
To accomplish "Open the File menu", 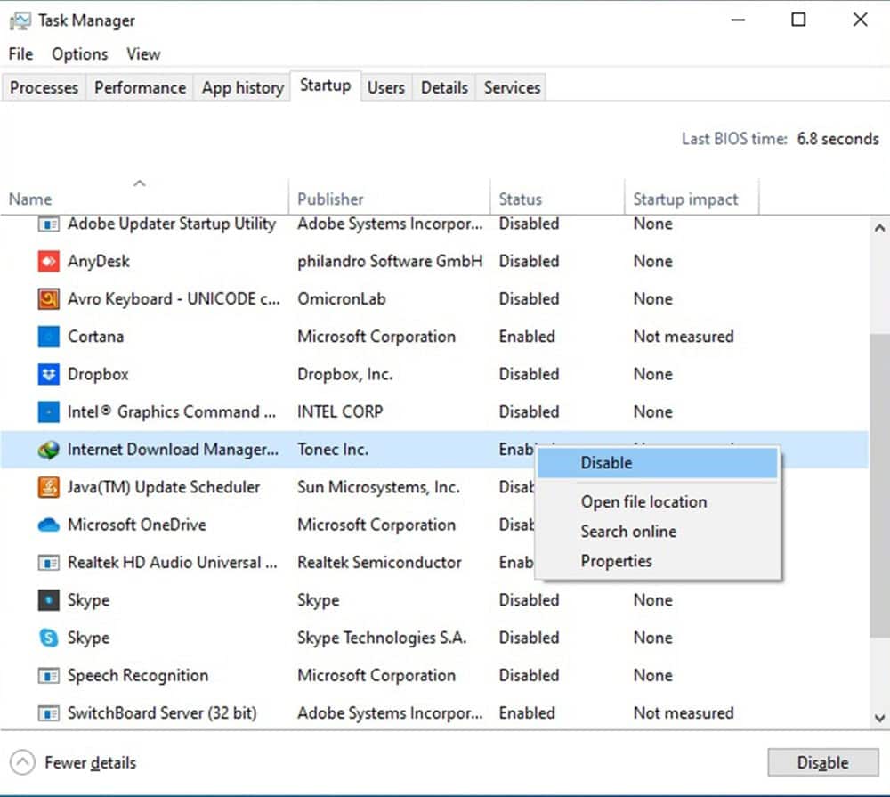I will [21, 54].
